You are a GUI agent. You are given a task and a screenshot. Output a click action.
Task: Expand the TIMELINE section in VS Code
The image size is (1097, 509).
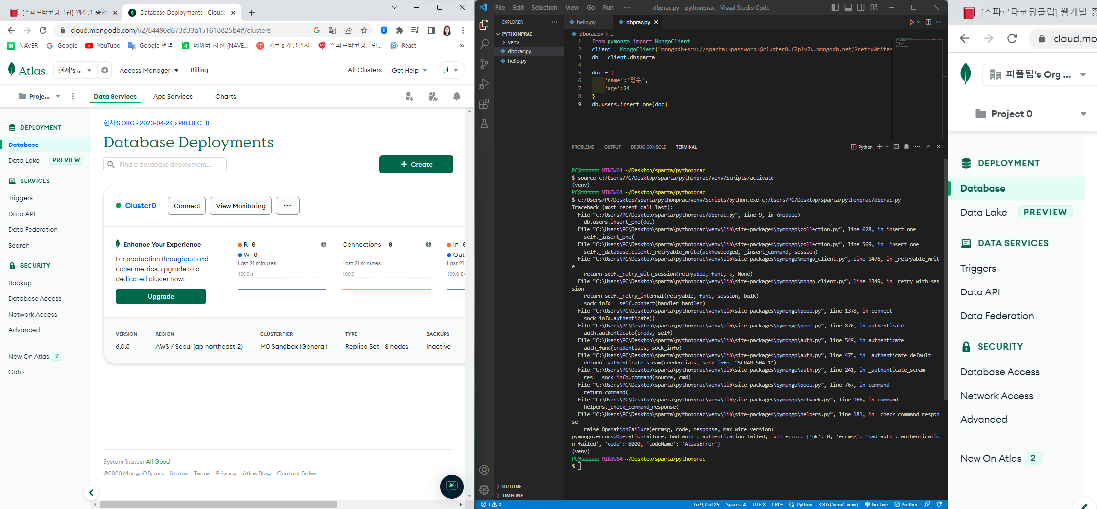(512, 495)
